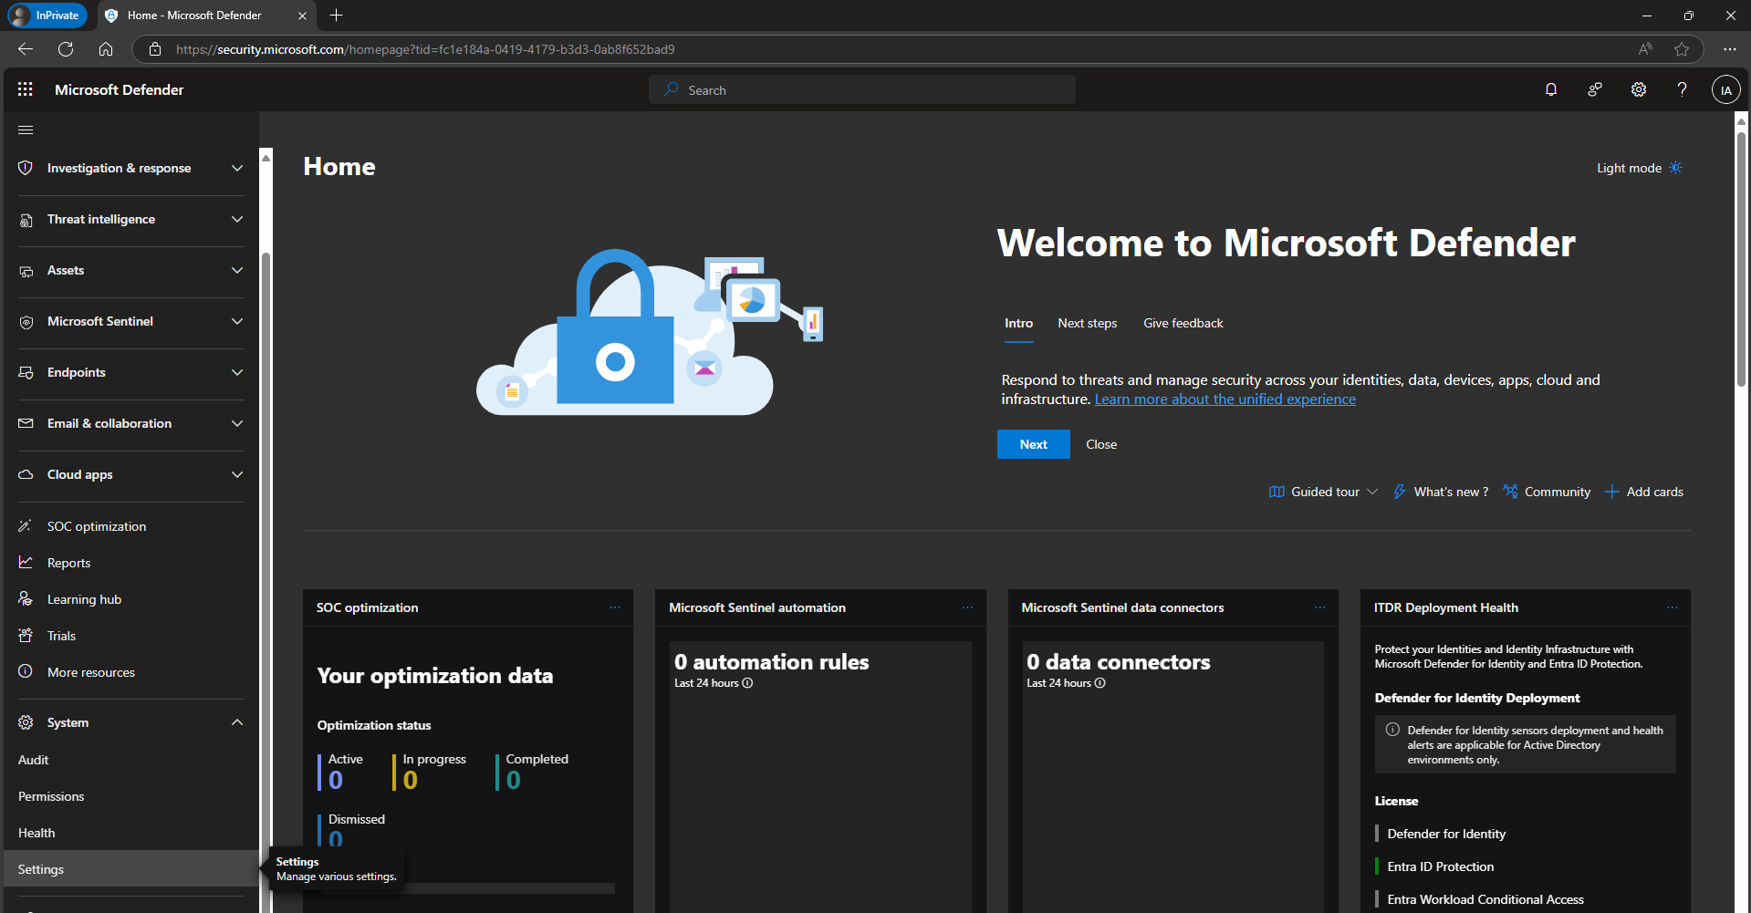Image resolution: width=1751 pixels, height=913 pixels.
Task: Open Settings in the sidebar
Action: pos(131,869)
